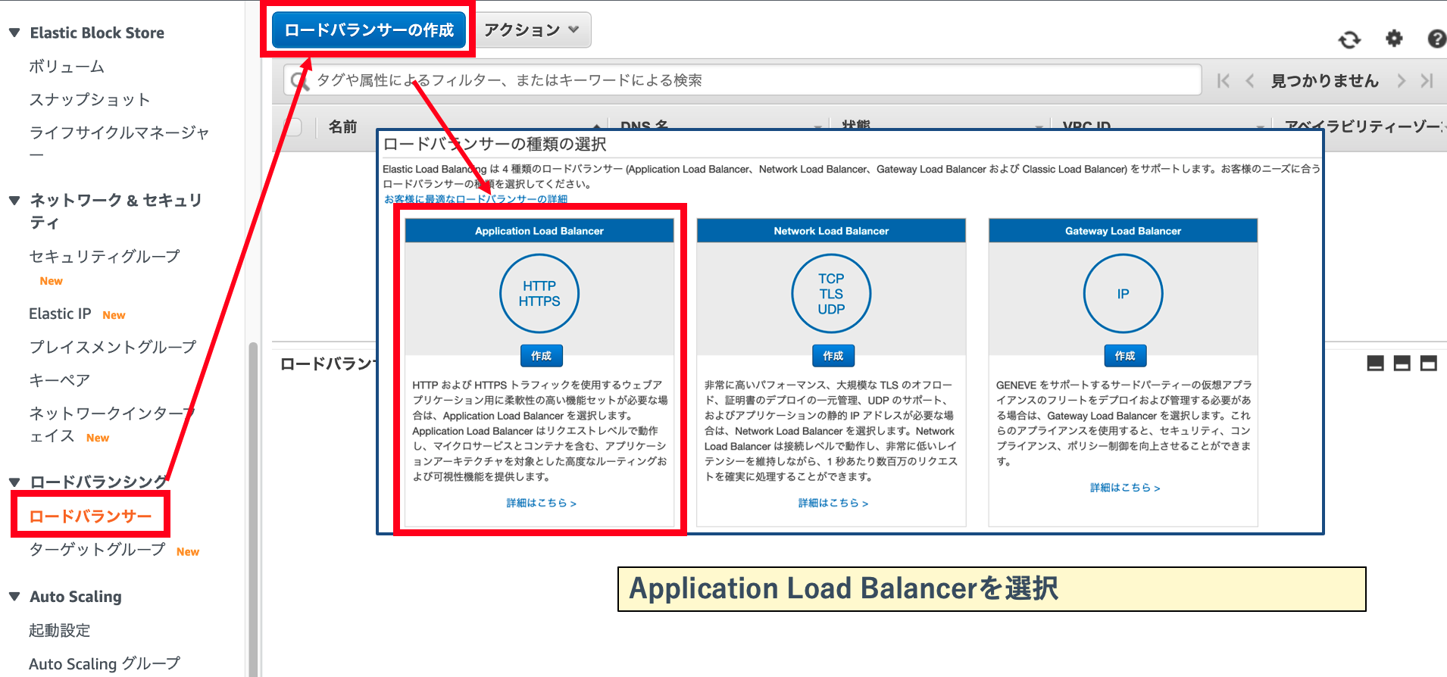Sort by the 名前 column header
This screenshot has width=1447, height=677.
coord(342,126)
